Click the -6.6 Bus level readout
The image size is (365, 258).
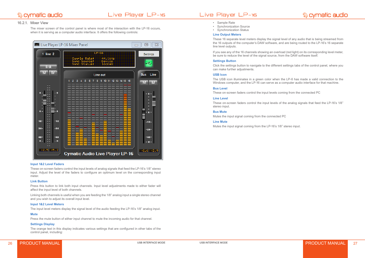coord(144,151)
